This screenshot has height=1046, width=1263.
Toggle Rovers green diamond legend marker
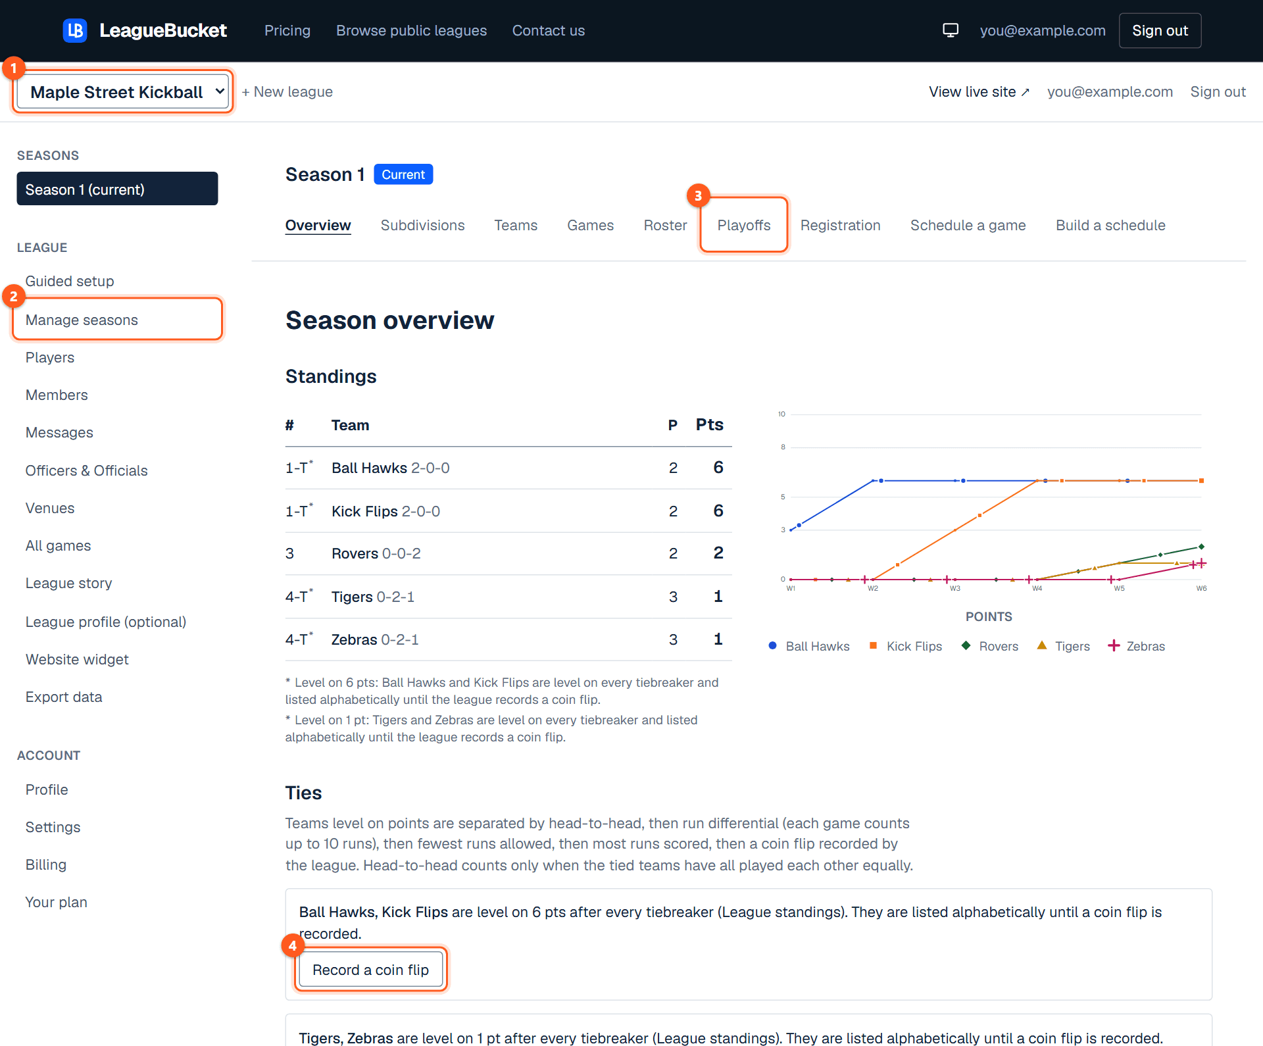(966, 646)
